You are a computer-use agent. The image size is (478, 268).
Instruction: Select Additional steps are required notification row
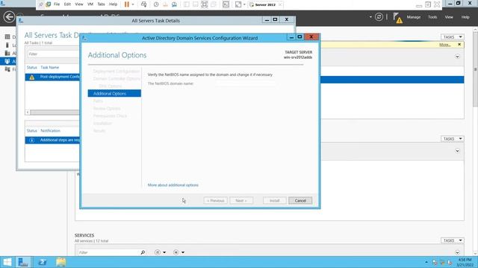coord(52,140)
